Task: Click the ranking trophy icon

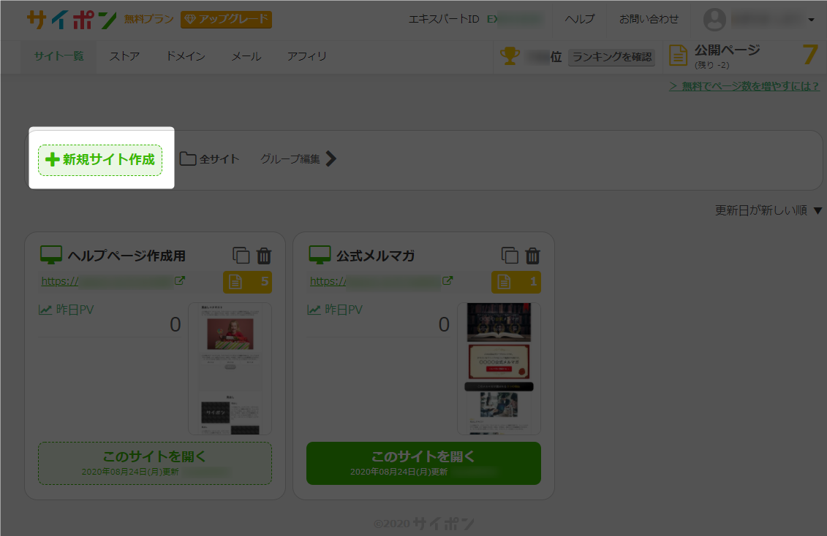Action: [510, 55]
